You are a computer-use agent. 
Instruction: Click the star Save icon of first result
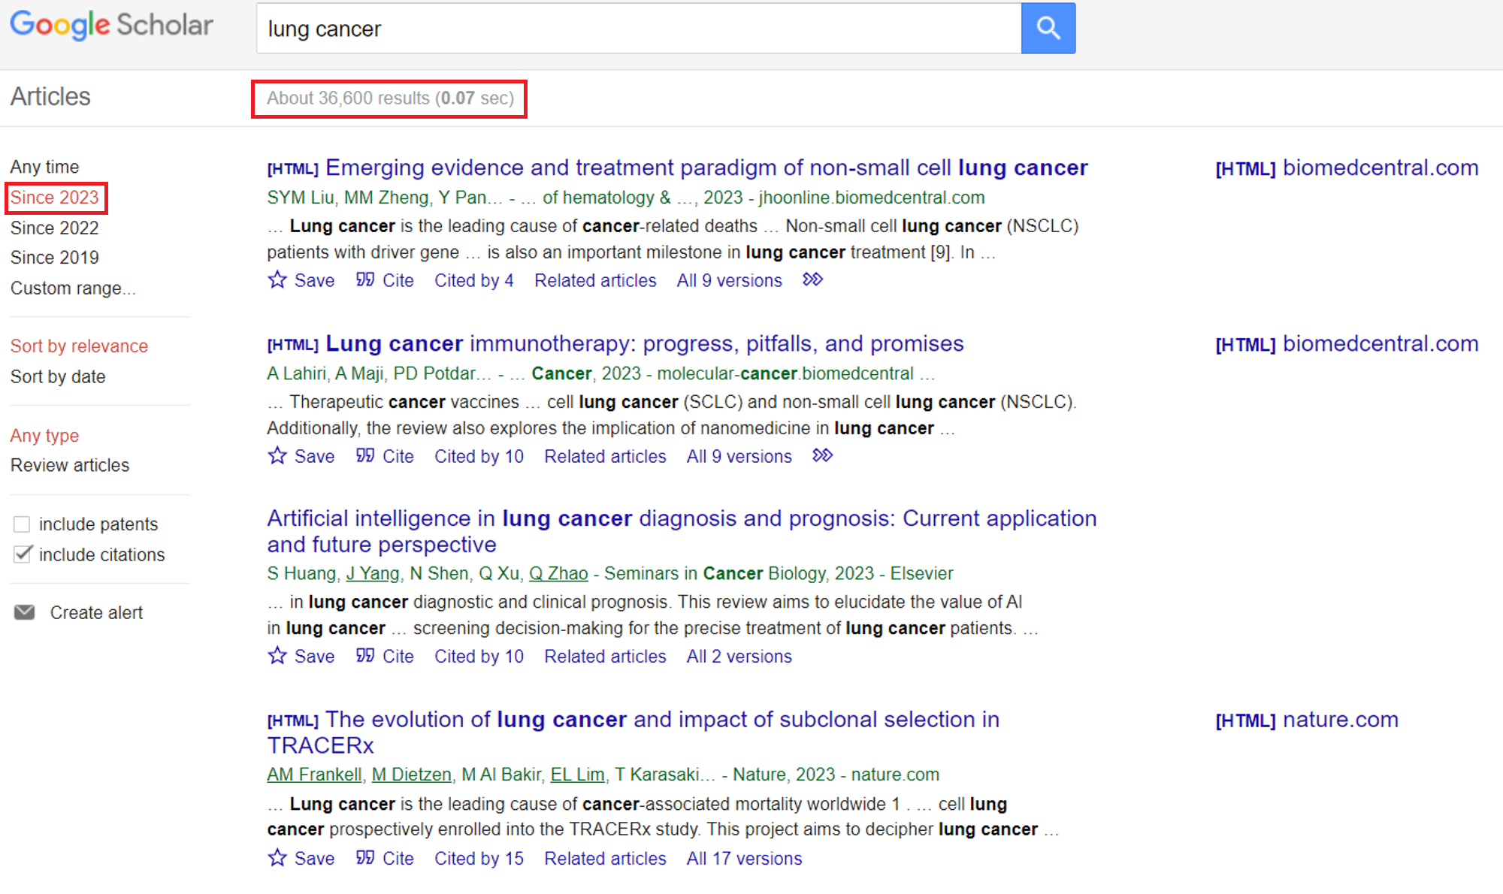[277, 280]
